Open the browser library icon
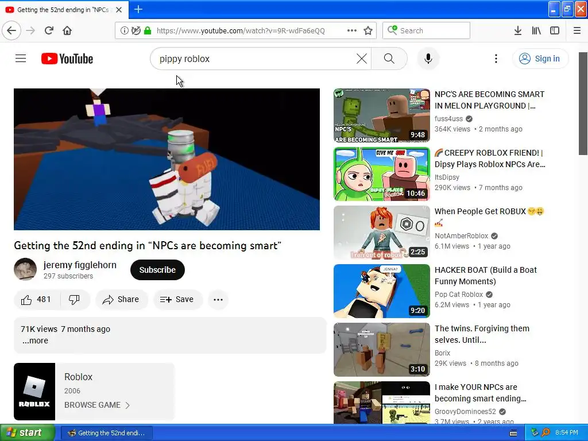This screenshot has width=588, height=441. 536,30
